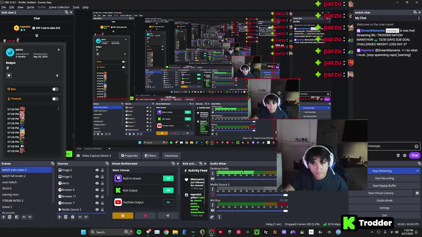Screen dimensions: 422x237
Task: Remove the selected scene
Action: [x=10, y=217]
